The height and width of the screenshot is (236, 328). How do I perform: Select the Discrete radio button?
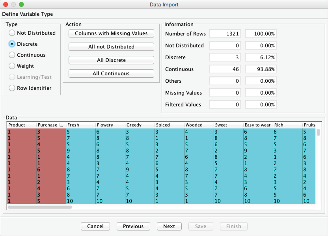(12, 44)
